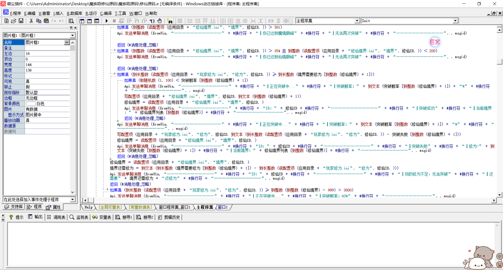Viewport: 503px width, 270px height.
Task: Click the Paste clipboard icon
Action: point(46,21)
